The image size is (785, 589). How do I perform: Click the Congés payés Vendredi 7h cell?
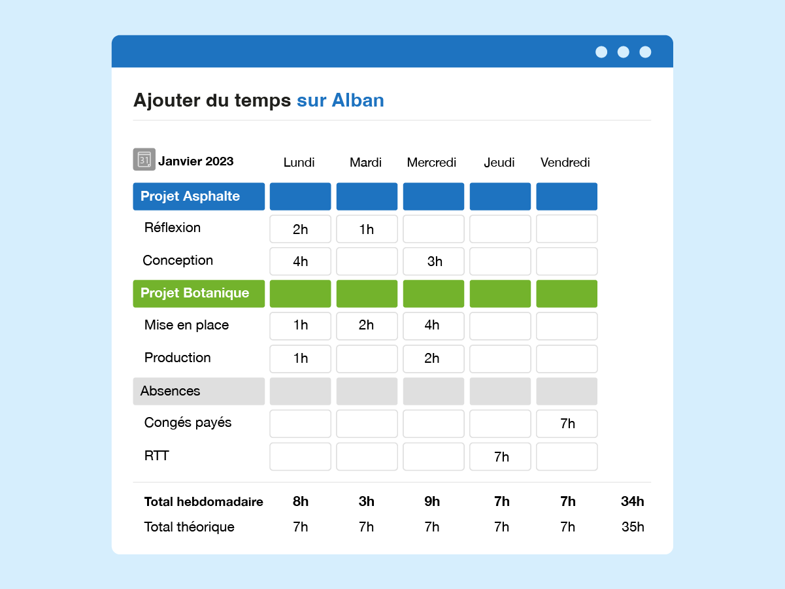(567, 424)
